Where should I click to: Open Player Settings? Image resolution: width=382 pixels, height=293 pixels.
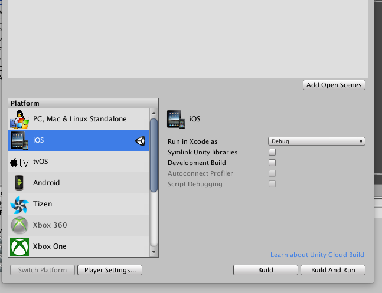(110, 270)
